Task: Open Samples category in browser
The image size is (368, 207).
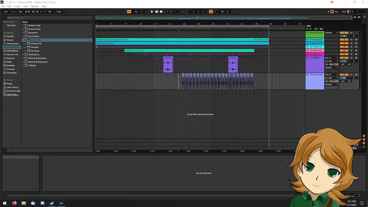Action: [11, 65]
